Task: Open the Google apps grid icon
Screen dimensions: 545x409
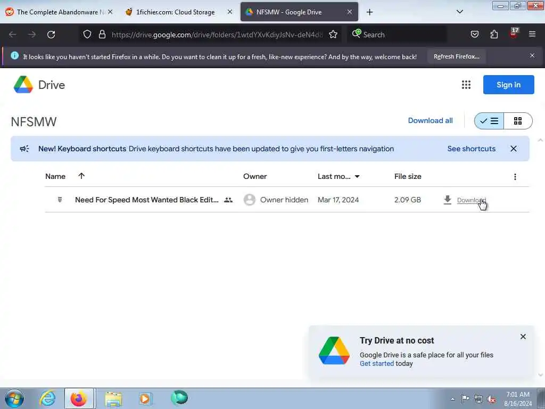Action: click(466, 85)
